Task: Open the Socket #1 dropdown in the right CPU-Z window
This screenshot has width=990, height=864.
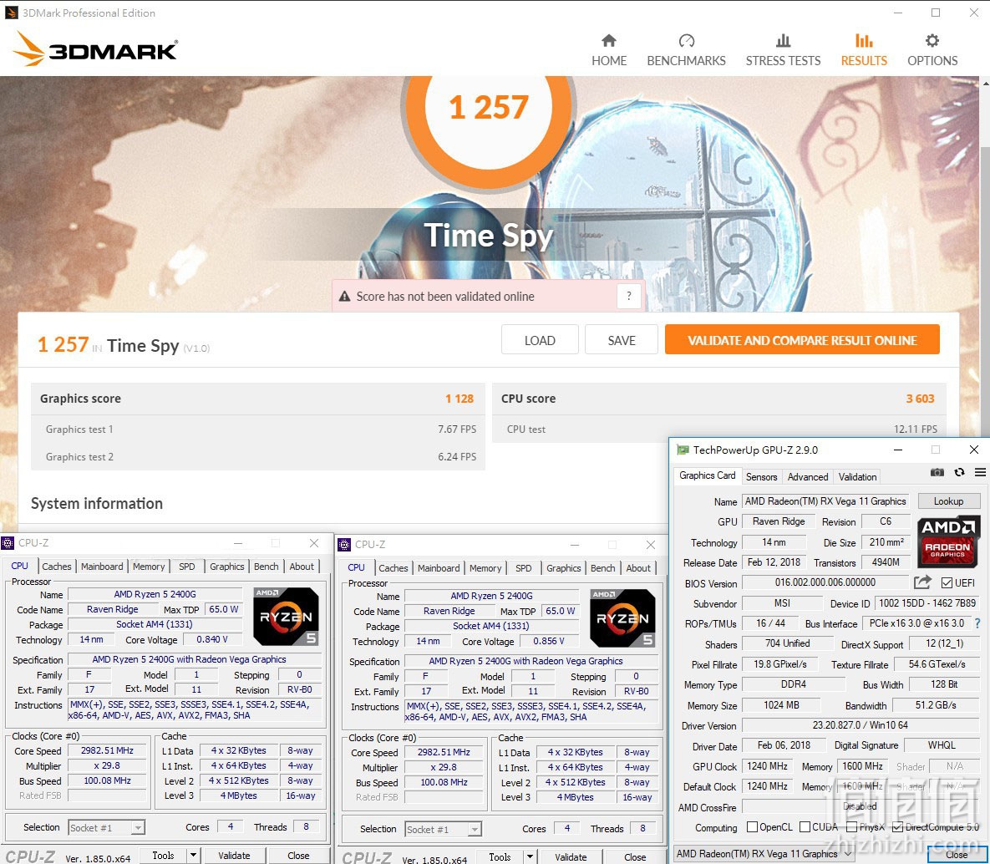Action: [443, 829]
